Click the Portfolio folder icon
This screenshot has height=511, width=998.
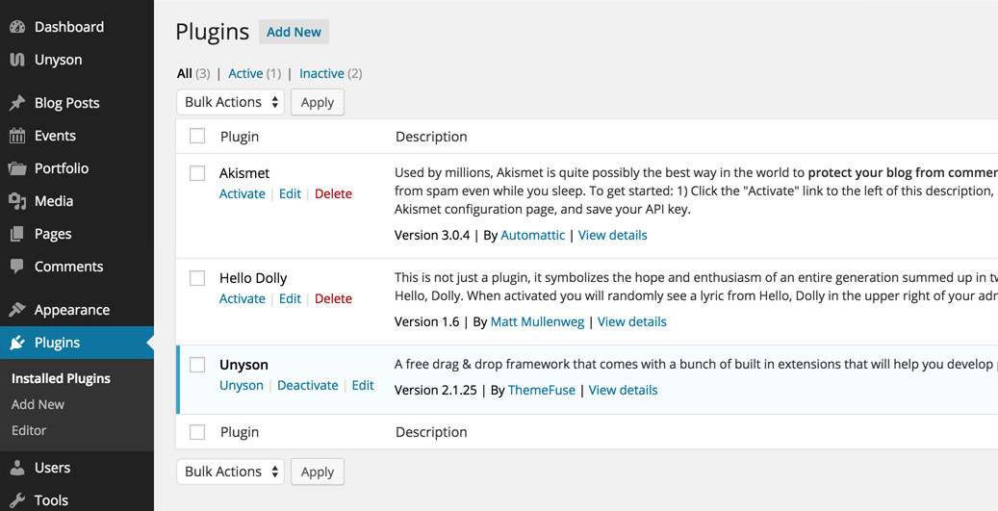[x=17, y=168]
